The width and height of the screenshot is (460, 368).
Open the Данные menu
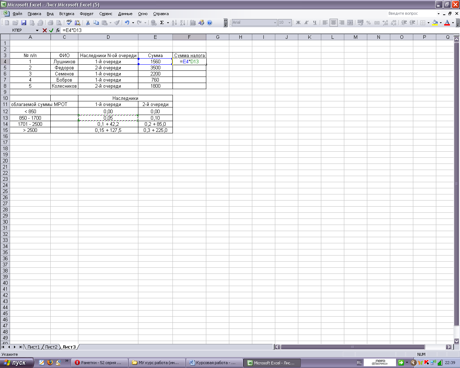[x=125, y=14]
